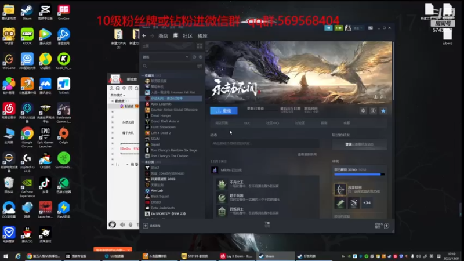The width and height of the screenshot is (464, 261).
Task: Click the ready-to-play filter icon
Action: (x=201, y=57)
